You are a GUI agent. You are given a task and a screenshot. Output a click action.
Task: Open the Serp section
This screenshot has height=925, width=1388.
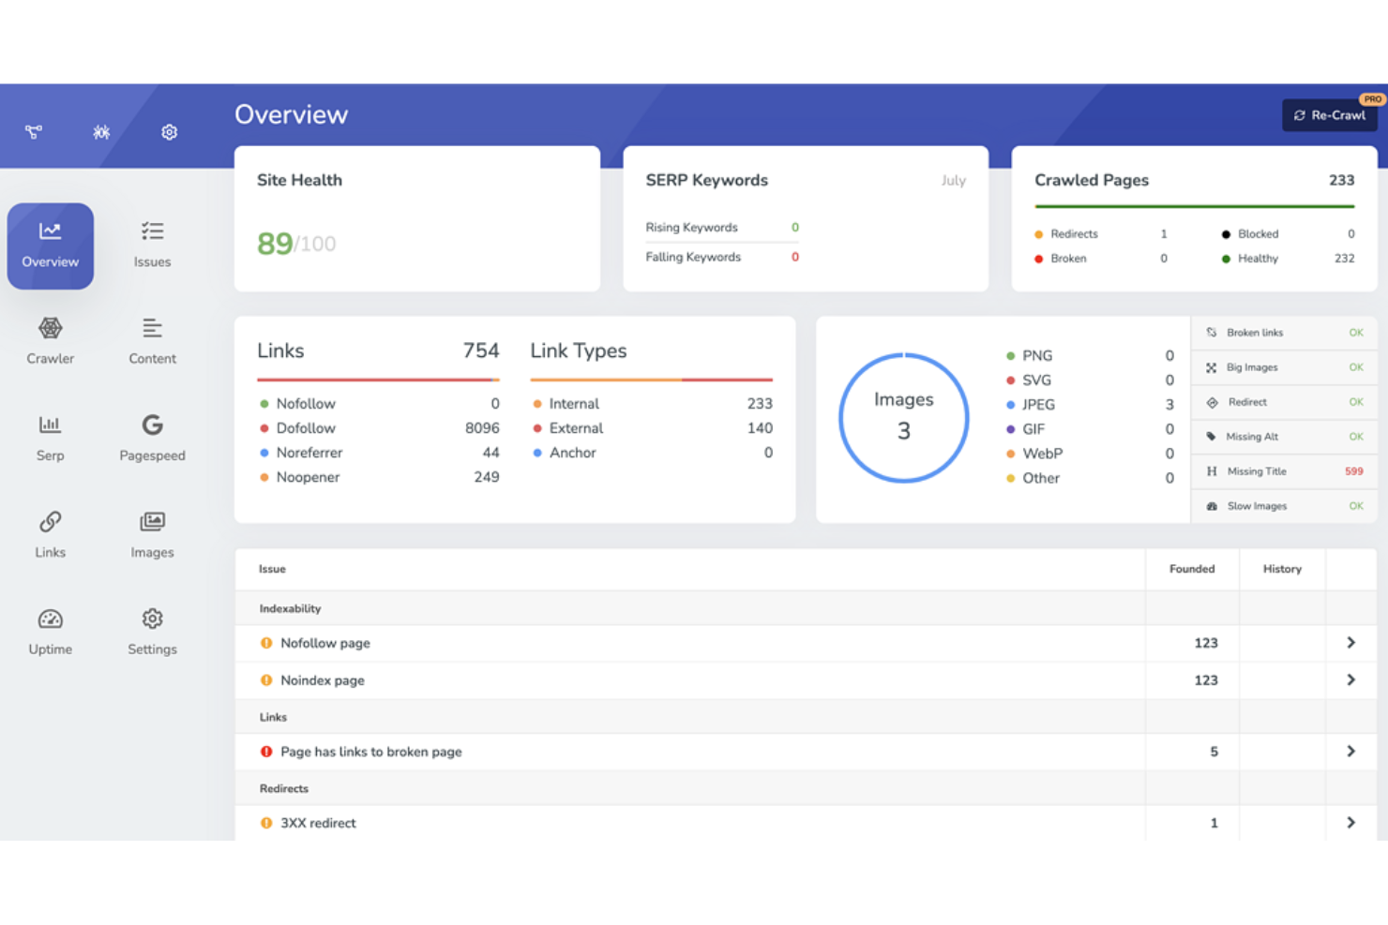pyautogui.click(x=51, y=439)
